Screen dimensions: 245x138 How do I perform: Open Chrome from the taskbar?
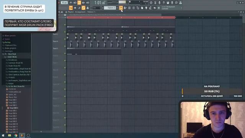click(16, 135)
